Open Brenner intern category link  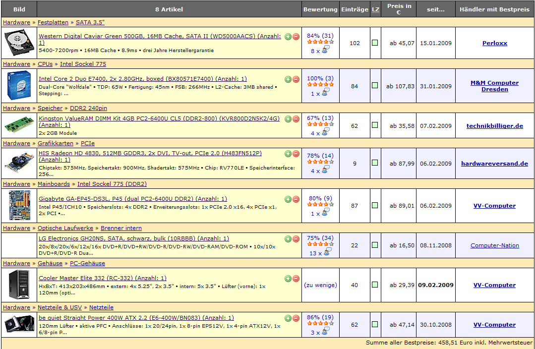(121, 228)
